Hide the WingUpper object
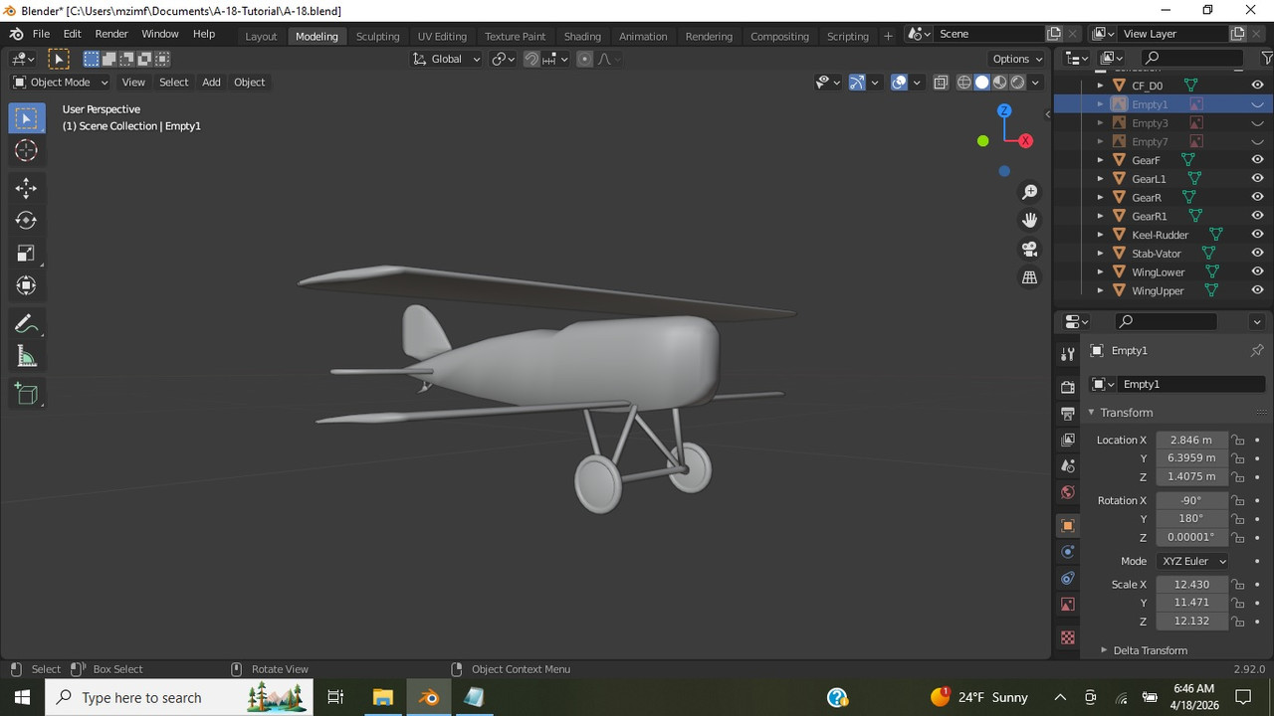This screenshot has width=1274, height=716. pyautogui.click(x=1257, y=290)
